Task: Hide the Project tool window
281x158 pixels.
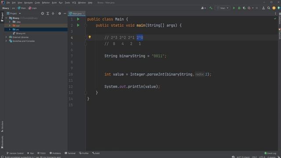Action: pyautogui.click(x=65, y=14)
